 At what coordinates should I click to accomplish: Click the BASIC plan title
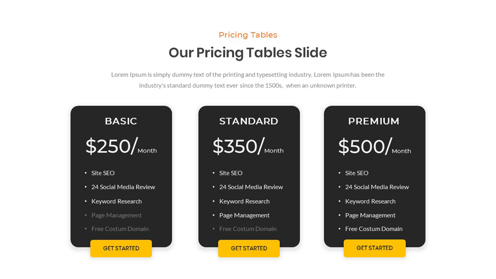point(121,121)
